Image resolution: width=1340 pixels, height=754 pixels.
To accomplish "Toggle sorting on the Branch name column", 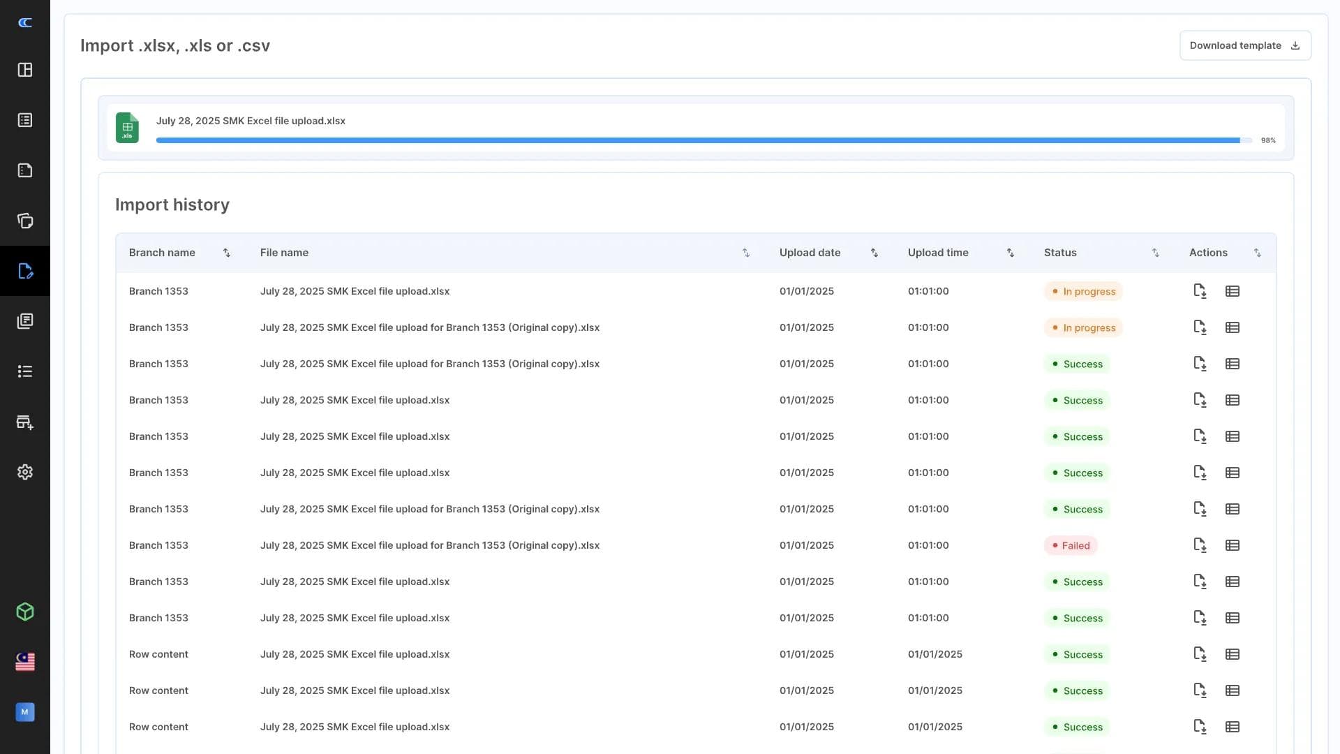I will [227, 253].
